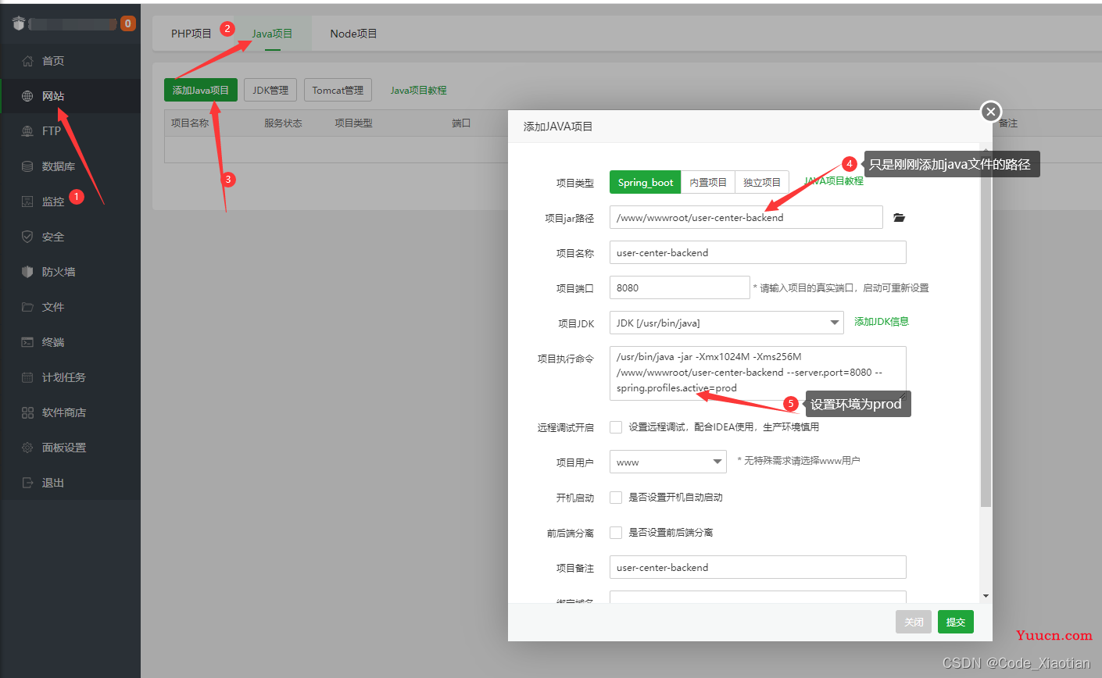Image resolution: width=1102 pixels, height=678 pixels.
Task: Click the grid icon beside 软件商店
Action: pyautogui.click(x=27, y=412)
